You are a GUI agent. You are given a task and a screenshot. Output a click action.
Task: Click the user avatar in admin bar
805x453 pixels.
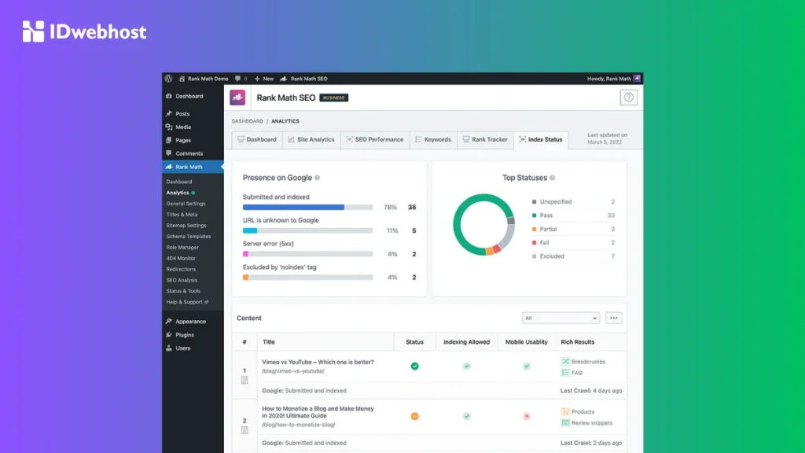tap(637, 79)
